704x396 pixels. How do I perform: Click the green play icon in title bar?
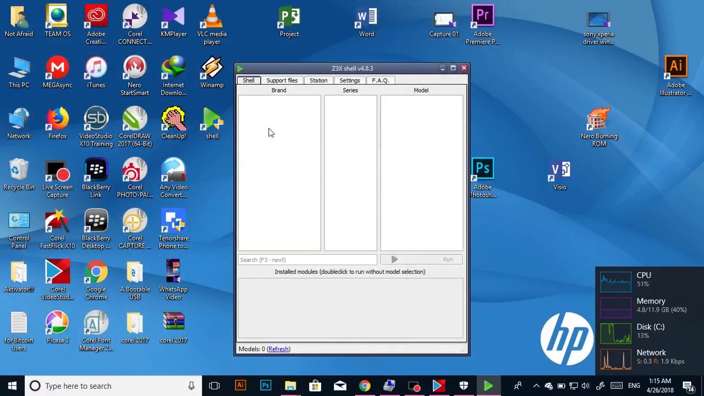(x=240, y=68)
